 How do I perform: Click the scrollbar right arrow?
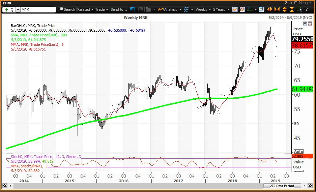point(304,186)
